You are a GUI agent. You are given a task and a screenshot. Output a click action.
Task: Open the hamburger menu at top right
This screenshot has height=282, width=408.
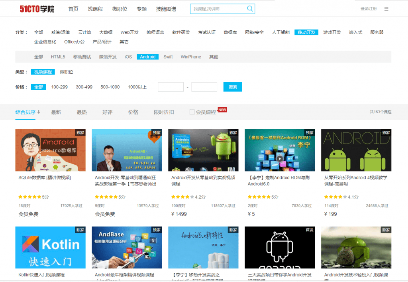pyautogui.click(x=386, y=8)
